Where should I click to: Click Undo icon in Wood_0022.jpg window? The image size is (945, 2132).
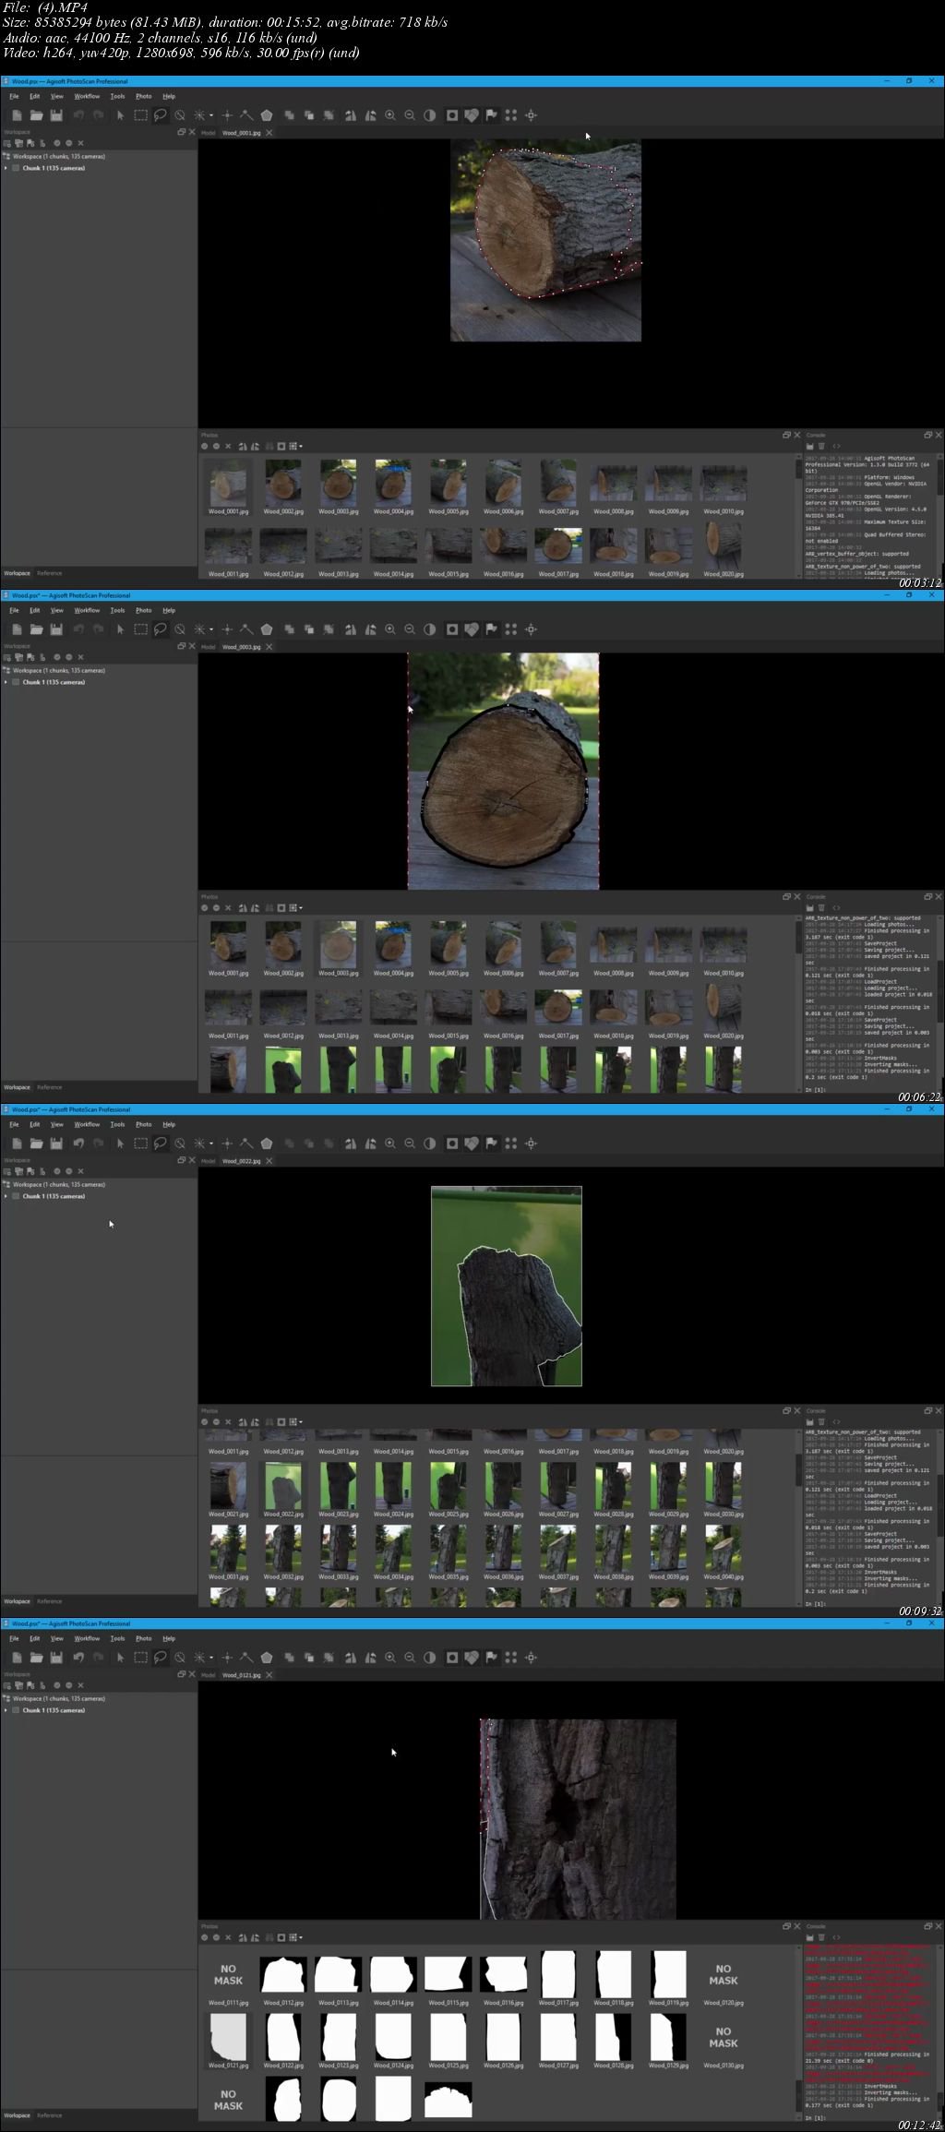[x=78, y=1144]
